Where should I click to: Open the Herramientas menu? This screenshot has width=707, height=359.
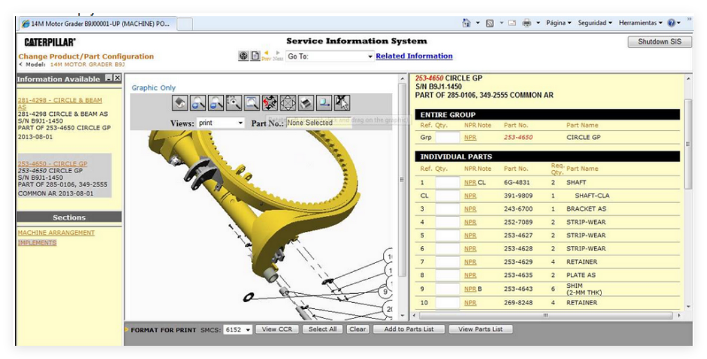click(x=640, y=22)
